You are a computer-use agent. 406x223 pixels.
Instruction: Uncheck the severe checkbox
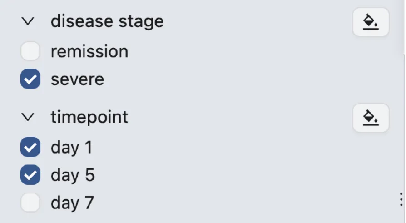[x=30, y=79]
